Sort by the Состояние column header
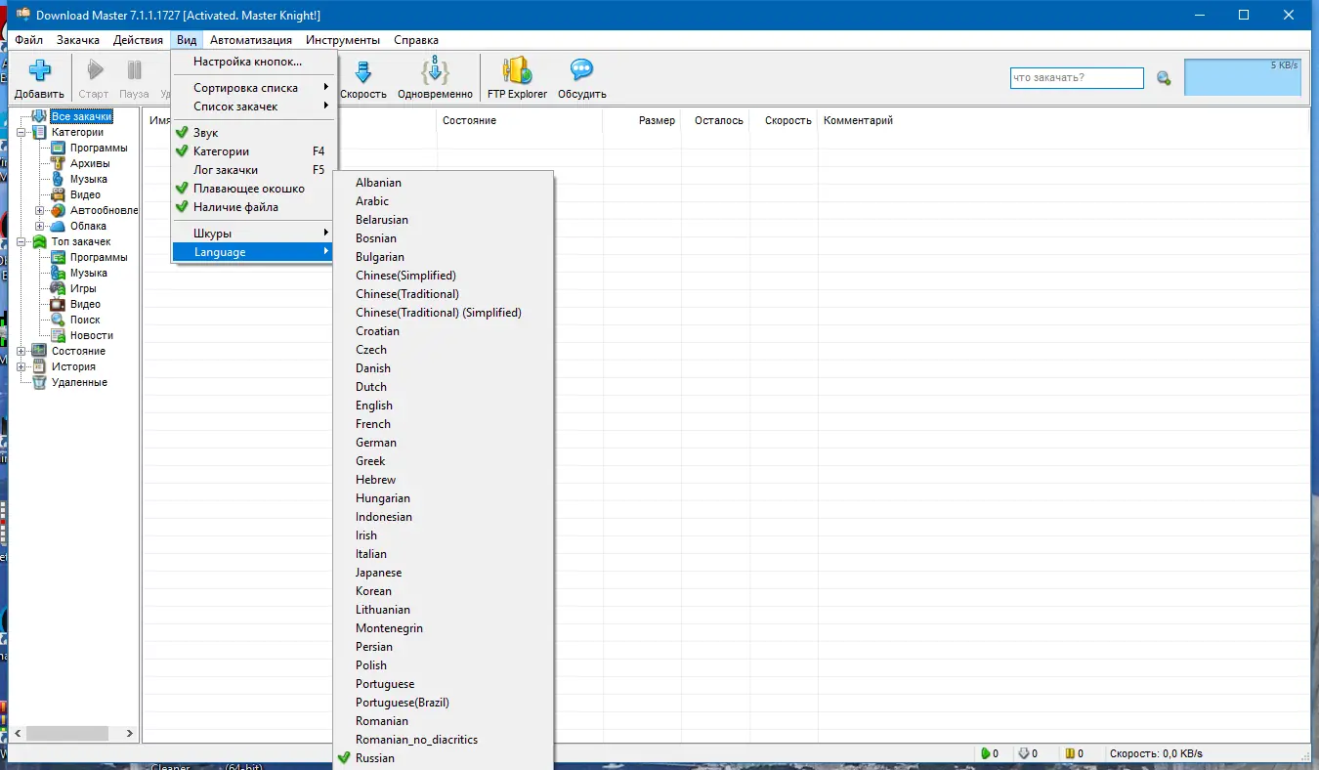Screen dimensions: 1319x770 (x=520, y=120)
